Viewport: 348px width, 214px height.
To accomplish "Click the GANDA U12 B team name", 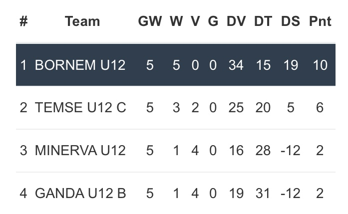I will pos(80,194).
